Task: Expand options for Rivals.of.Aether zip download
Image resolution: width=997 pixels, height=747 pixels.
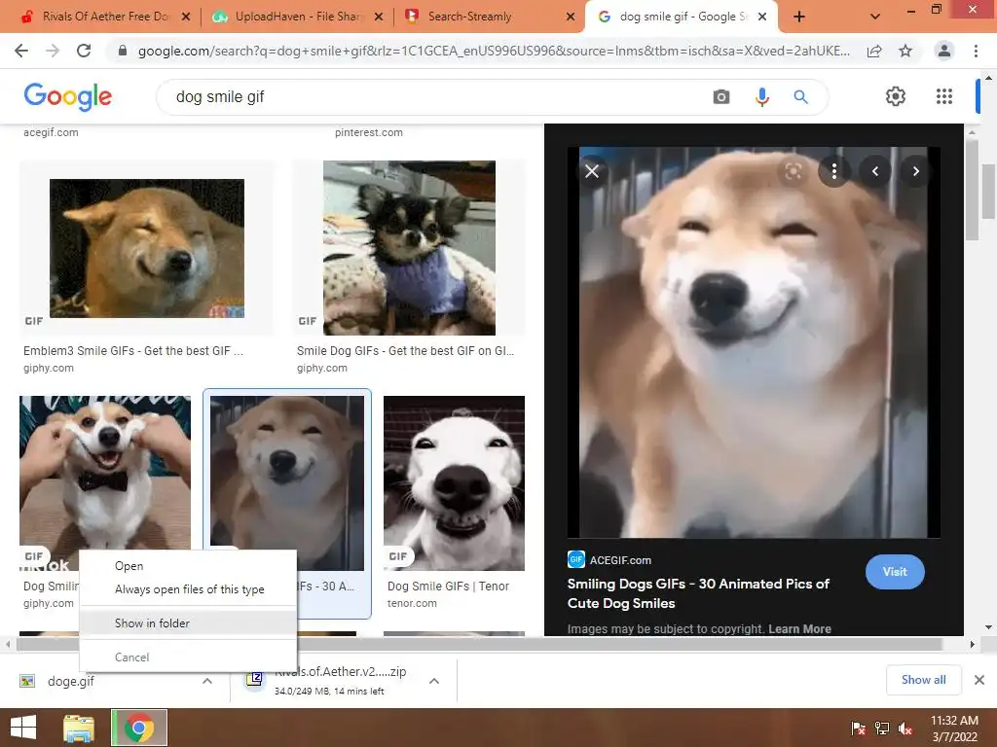Action: (434, 681)
